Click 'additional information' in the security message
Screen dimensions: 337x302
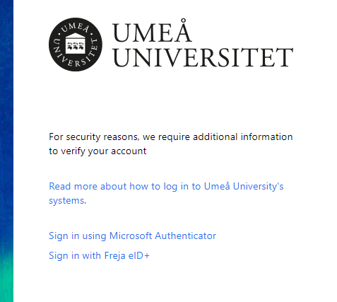click(x=243, y=137)
